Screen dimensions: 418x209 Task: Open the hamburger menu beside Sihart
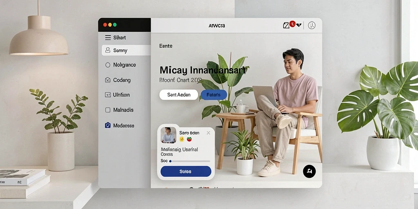click(108, 38)
